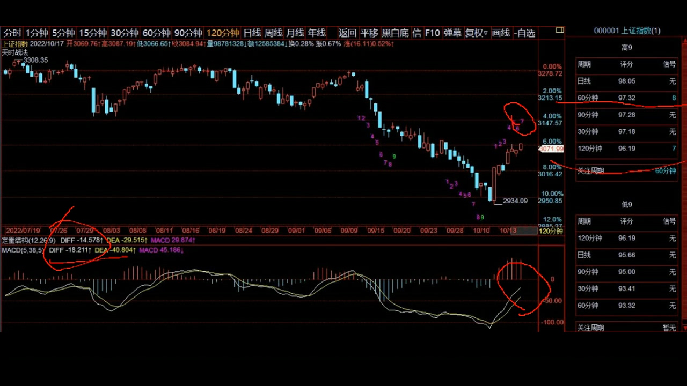Click the 高9 section heading
The height and width of the screenshot is (386, 687).
click(x=627, y=47)
